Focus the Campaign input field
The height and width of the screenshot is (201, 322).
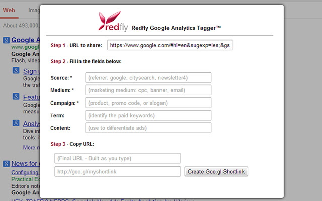(x=148, y=103)
